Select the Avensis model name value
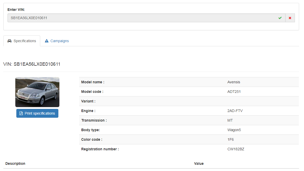Image resolution: width=304 pixels, height=171 pixels. [x=234, y=82]
